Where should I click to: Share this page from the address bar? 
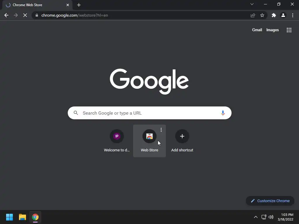coord(253,15)
